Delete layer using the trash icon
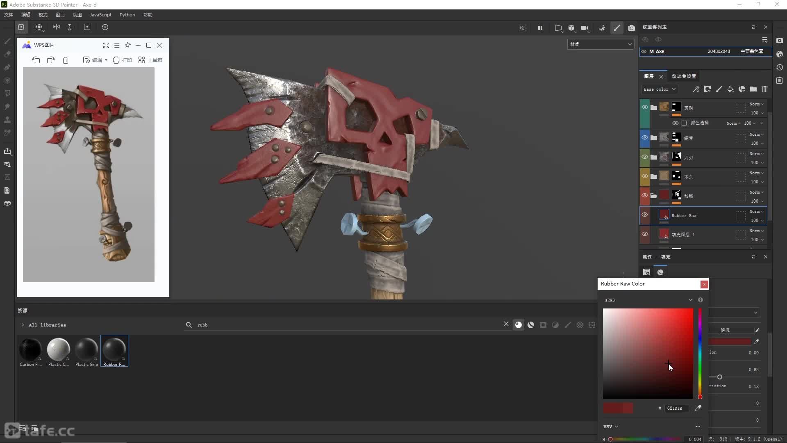 coord(765,89)
